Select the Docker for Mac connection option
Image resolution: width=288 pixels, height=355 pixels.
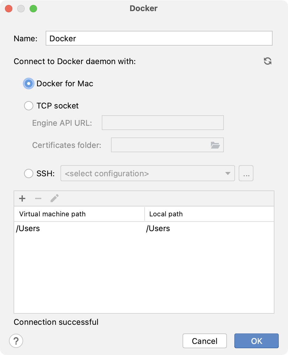(28, 84)
